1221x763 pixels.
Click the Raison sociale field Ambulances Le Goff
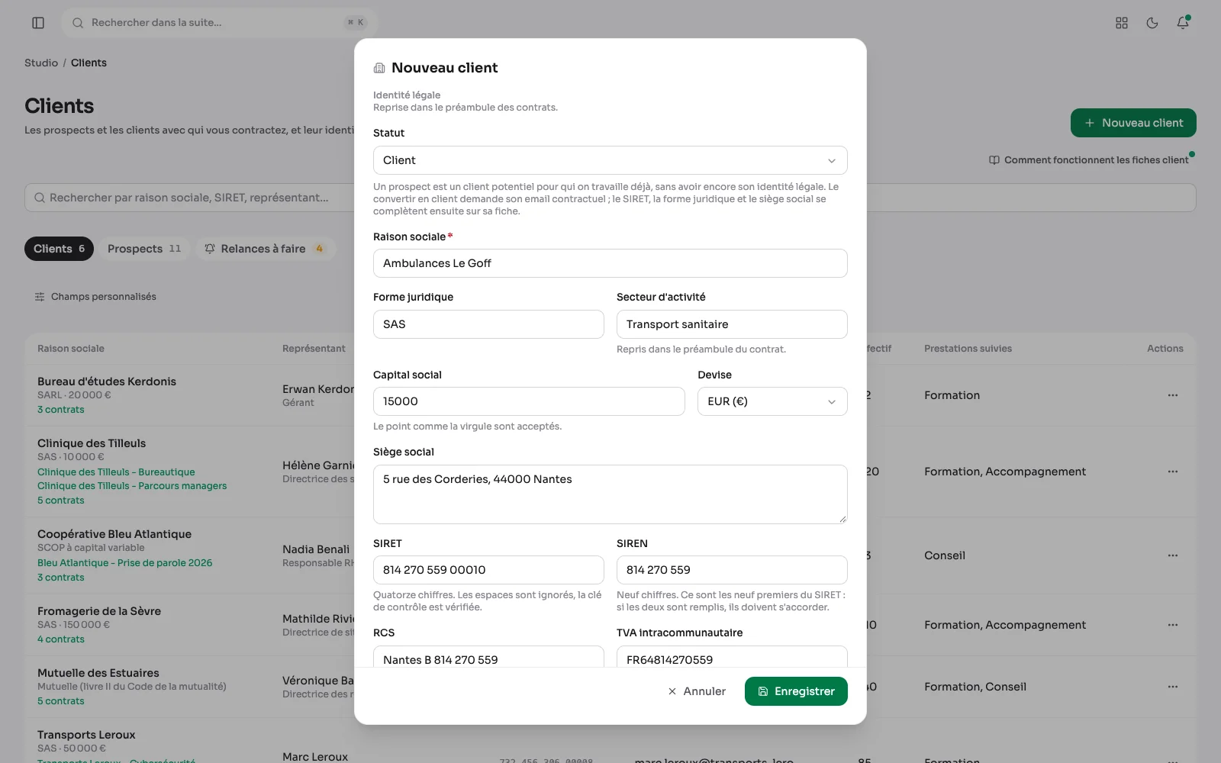(x=610, y=263)
